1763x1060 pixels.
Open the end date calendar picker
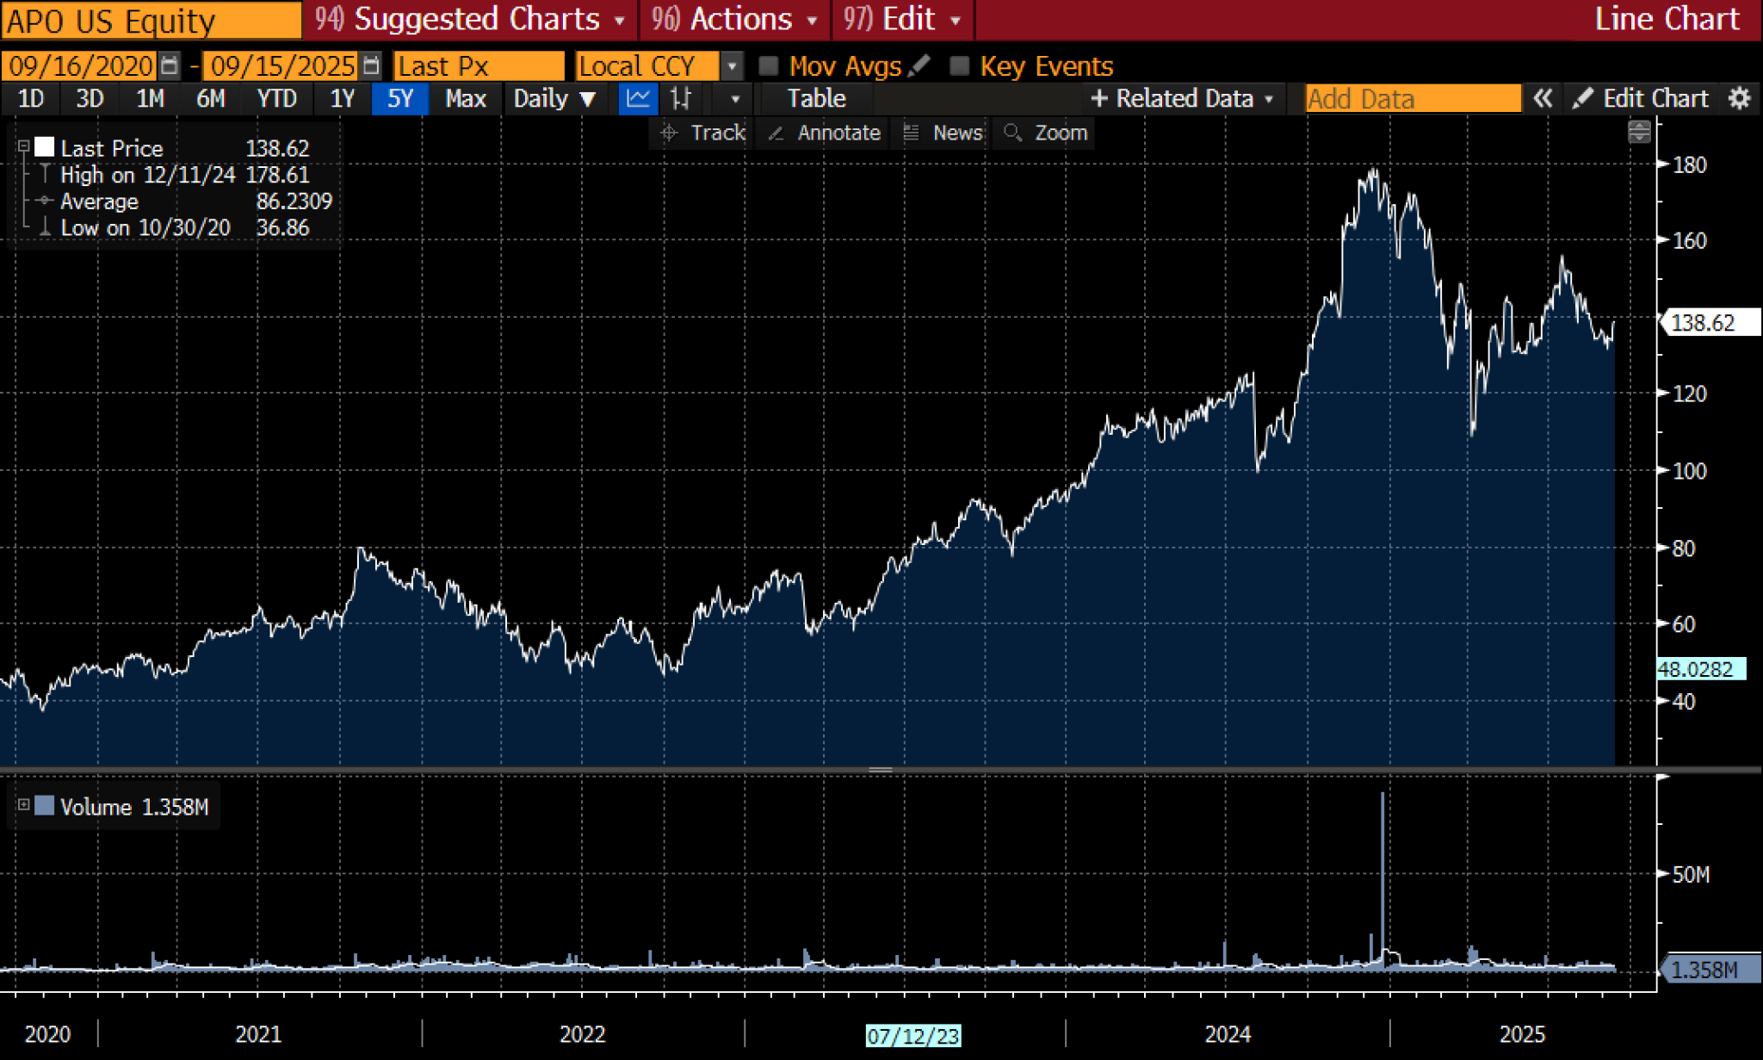[x=371, y=65]
